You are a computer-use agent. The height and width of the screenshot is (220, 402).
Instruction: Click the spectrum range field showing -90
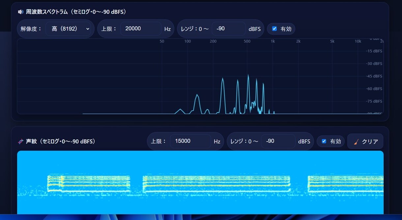[x=228, y=29]
